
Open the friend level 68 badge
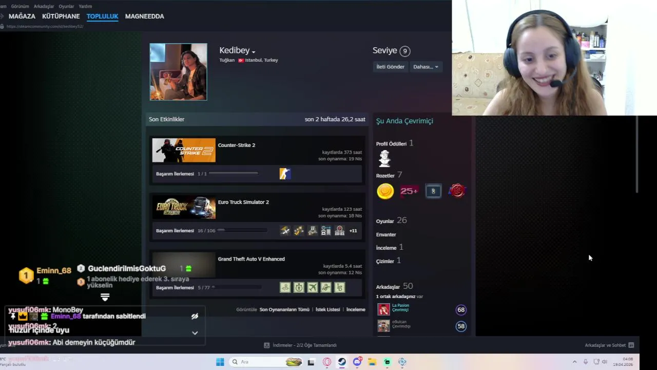tap(461, 309)
